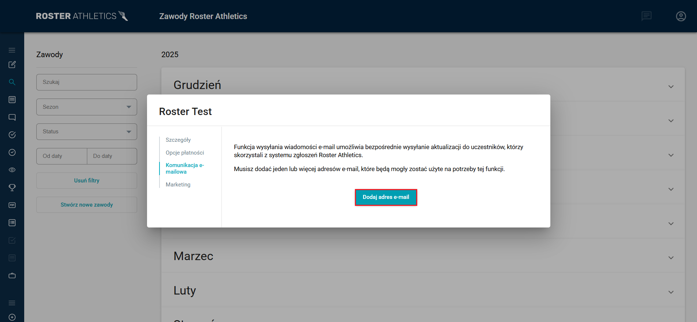Click the filled check-circle icon in the sidebar

12,135
